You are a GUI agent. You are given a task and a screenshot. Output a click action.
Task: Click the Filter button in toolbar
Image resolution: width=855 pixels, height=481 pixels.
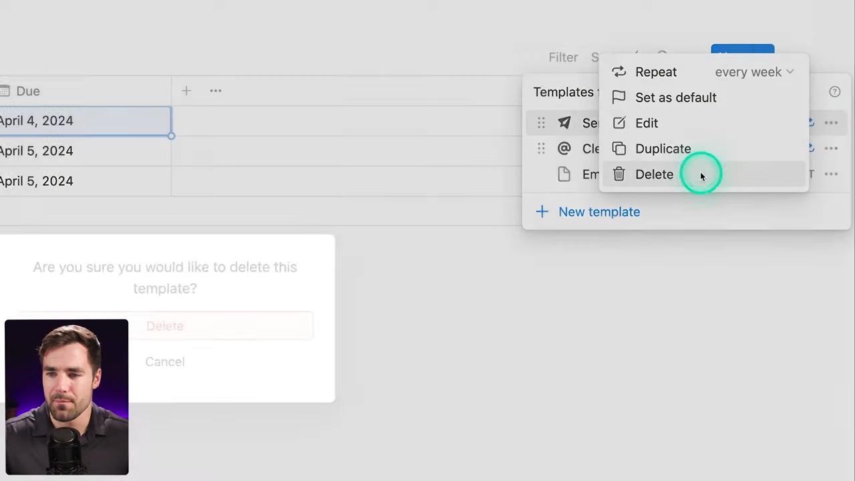[x=562, y=57]
